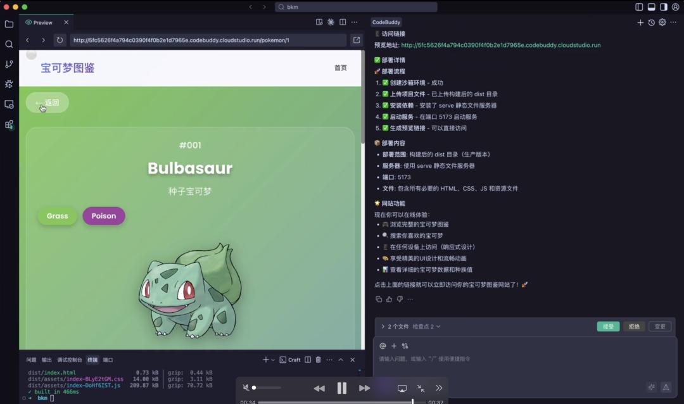
Task: Open the response more options ellipsis
Action: [x=410, y=300]
